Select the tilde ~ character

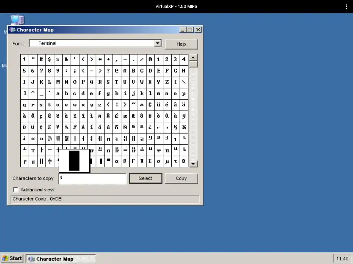pyautogui.click(x=133, y=104)
